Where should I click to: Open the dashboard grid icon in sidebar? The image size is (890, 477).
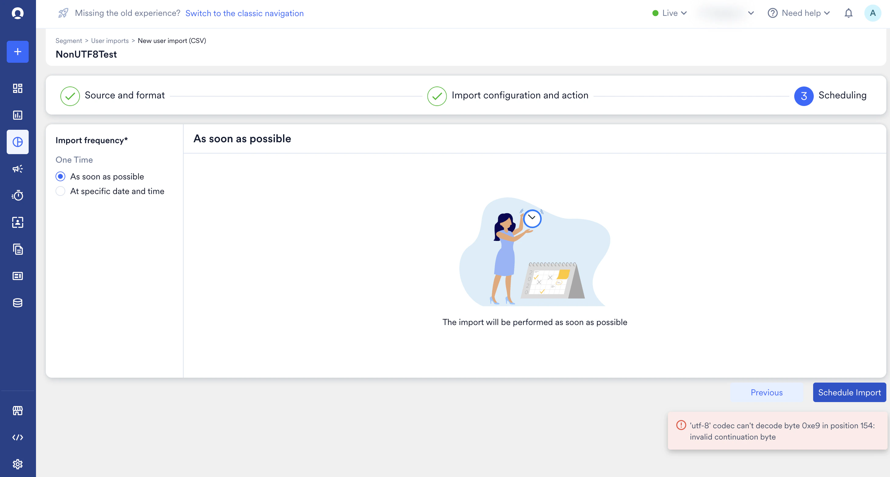pyautogui.click(x=18, y=88)
